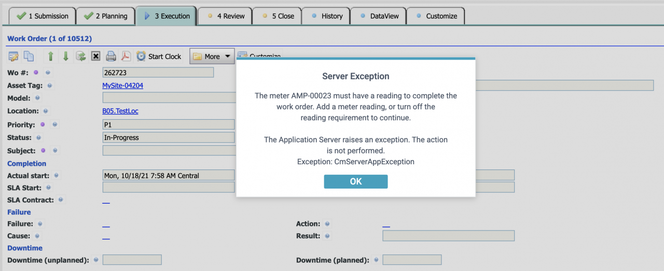Click the help icon beside Actual start
This screenshot has width=664, height=271.
[57, 176]
